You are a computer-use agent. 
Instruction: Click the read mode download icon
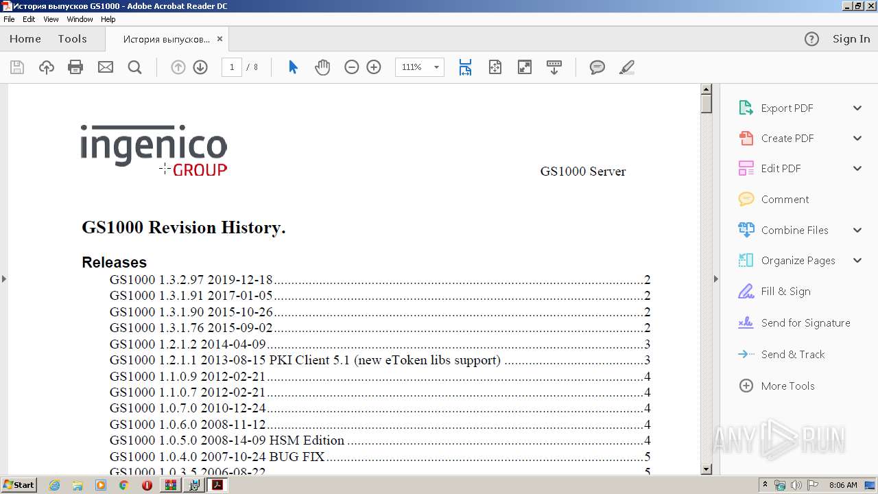click(x=554, y=67)
